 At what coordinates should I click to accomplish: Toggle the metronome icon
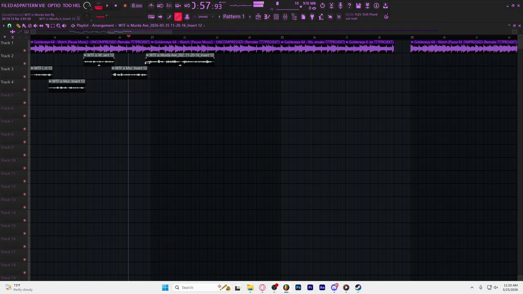[152, 6]
